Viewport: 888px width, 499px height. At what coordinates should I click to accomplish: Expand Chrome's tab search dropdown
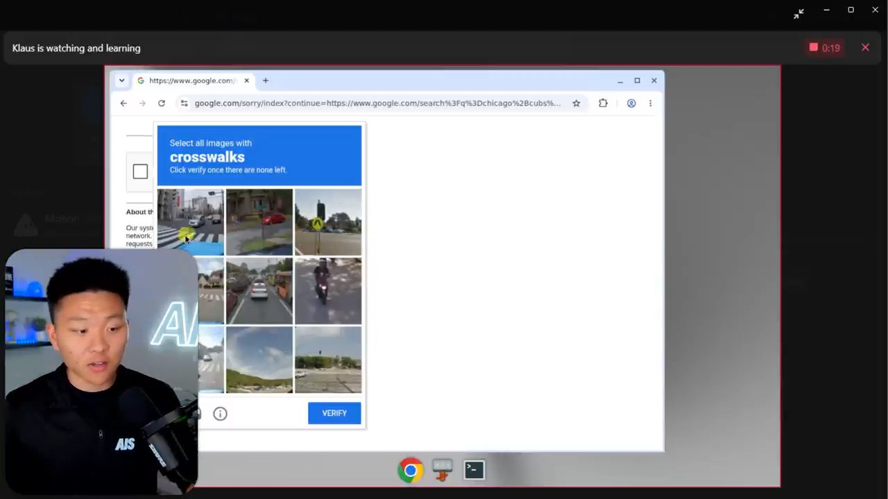pos(121,80)
